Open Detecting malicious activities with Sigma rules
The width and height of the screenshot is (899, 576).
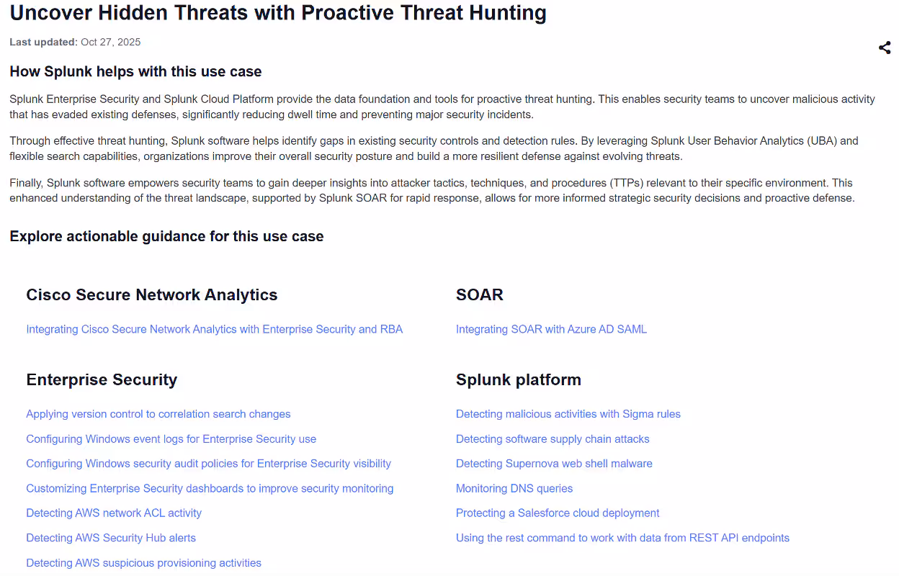pos(568,414)
